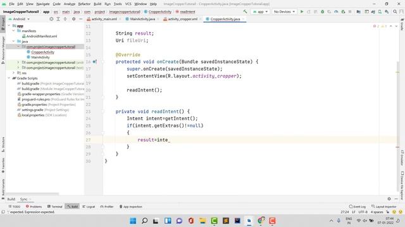
Task: Click the Attach Debugger to Android Process icon
Action: (343, 11)
